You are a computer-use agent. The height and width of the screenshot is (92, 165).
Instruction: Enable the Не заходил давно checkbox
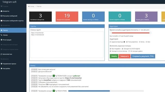tap(129, 51)
